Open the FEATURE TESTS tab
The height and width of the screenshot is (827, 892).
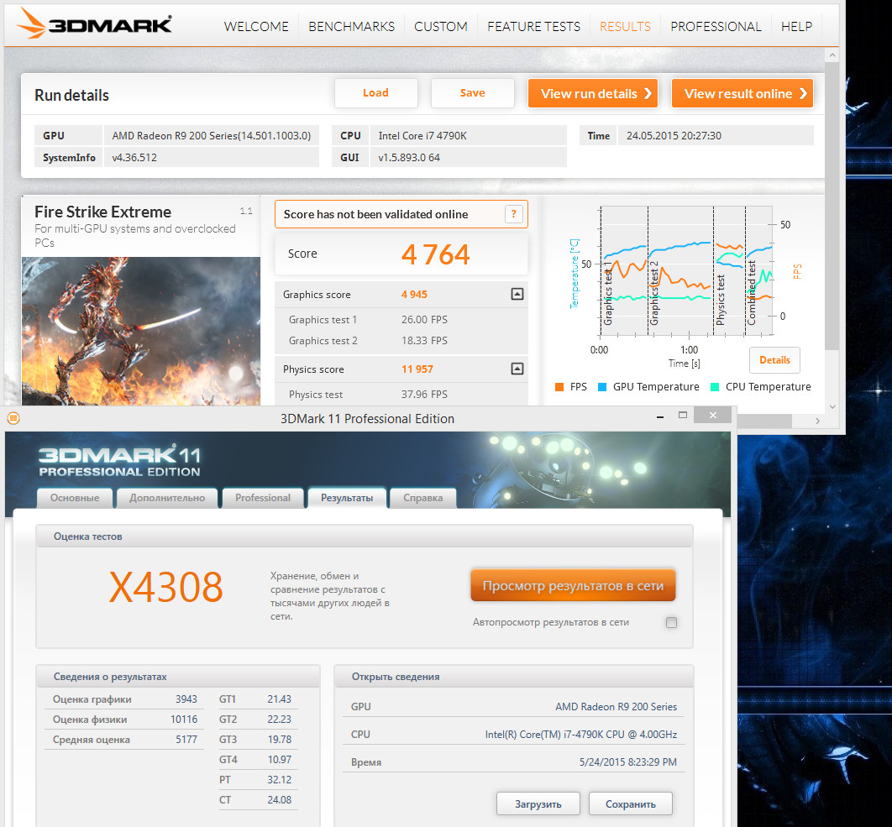coord(533,26)
